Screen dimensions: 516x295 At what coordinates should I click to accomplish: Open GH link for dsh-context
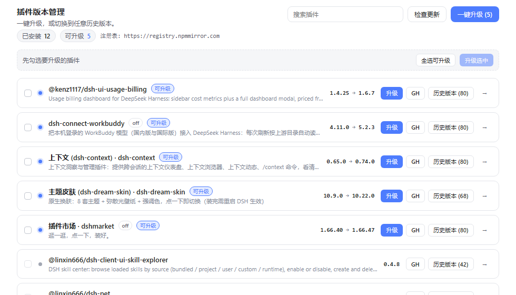(415, 162)
